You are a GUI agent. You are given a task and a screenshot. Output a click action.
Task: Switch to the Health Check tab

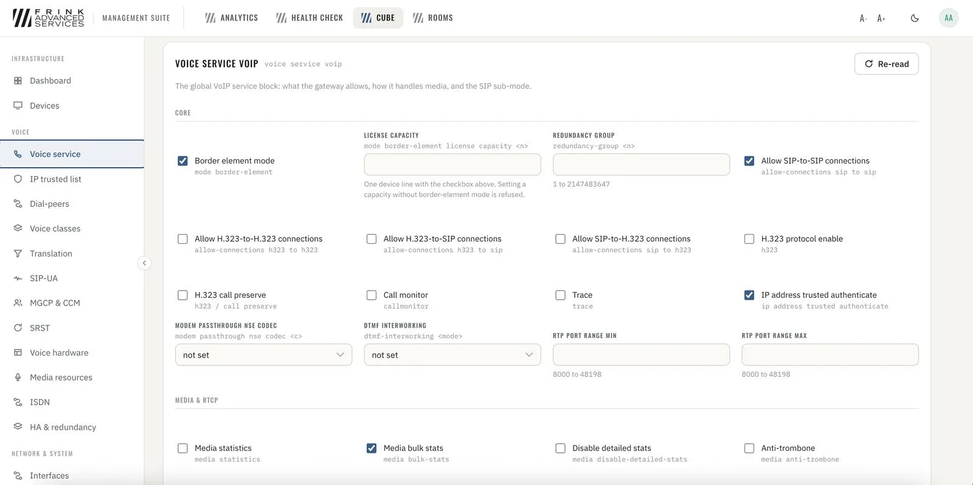pyautogui.click(x=310, y=18)
